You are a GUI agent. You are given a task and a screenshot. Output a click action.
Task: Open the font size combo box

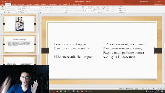pyautogui.click(x=43, y=7)
